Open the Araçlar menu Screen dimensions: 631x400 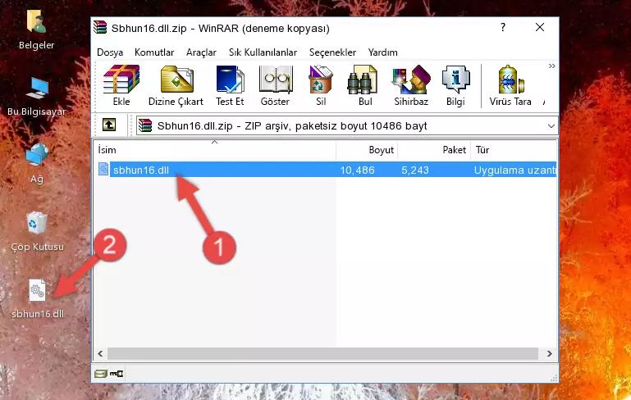(x=201, y=52)
